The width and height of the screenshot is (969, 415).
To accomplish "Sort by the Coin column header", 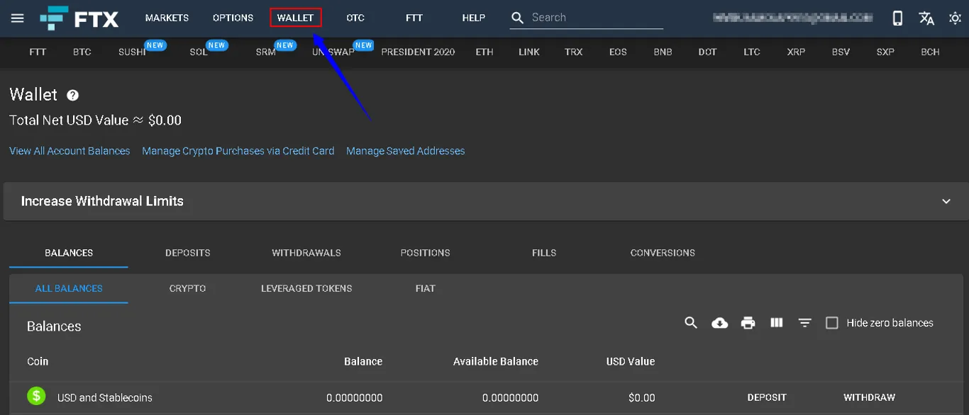I will [x=38, y=361].
